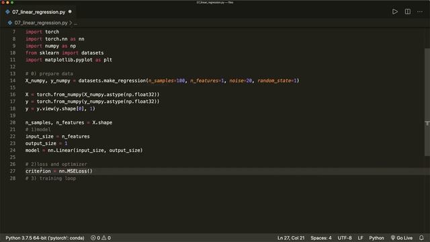
Task: Select the Python 3.7.5 conda interpreter
Action: (x=45, y=238)
